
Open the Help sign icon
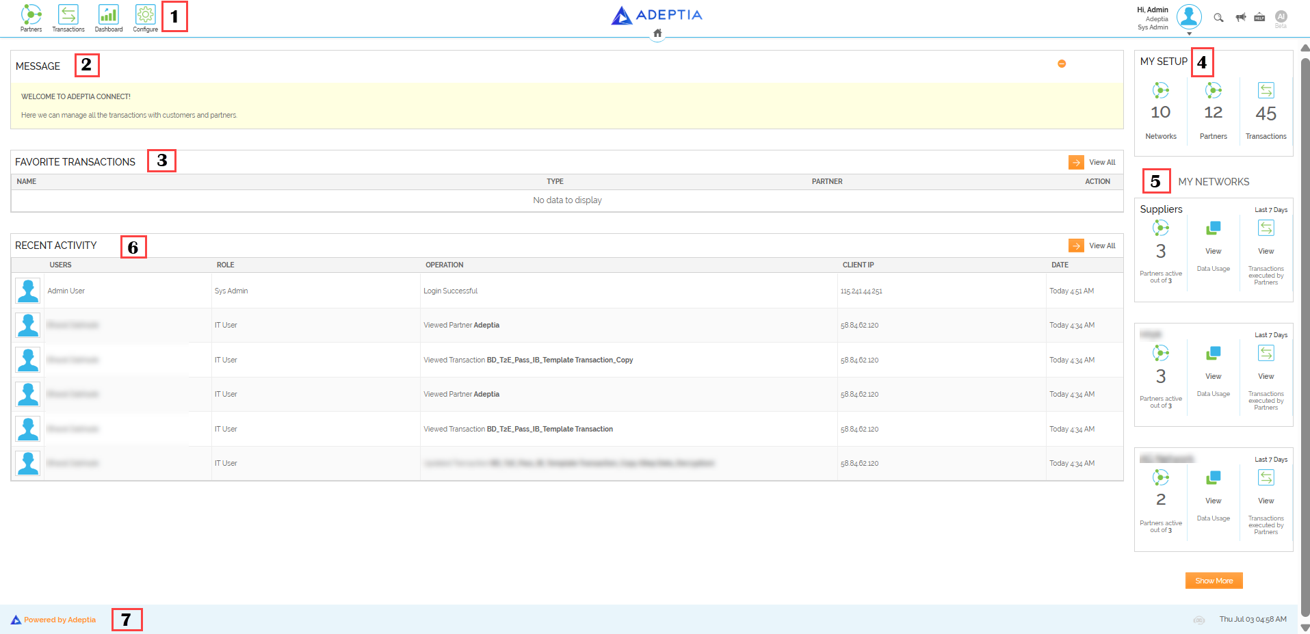tap(1259, 17)
